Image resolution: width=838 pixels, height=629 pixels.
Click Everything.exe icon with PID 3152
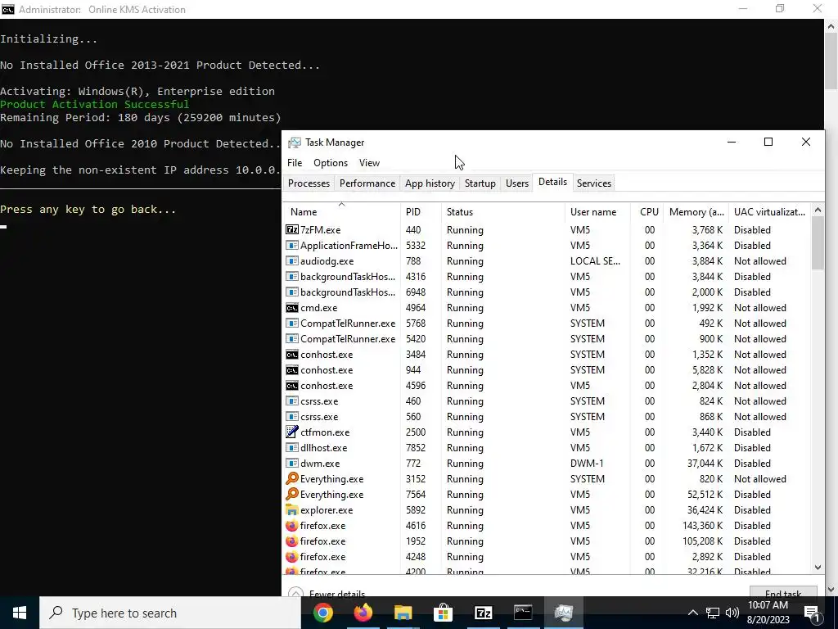[x=292, y=478]
